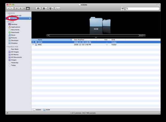The height and width of the screenshot is (122, 166).
Task: Click the status bar icon at bottom left
Action: pos(7,113)
